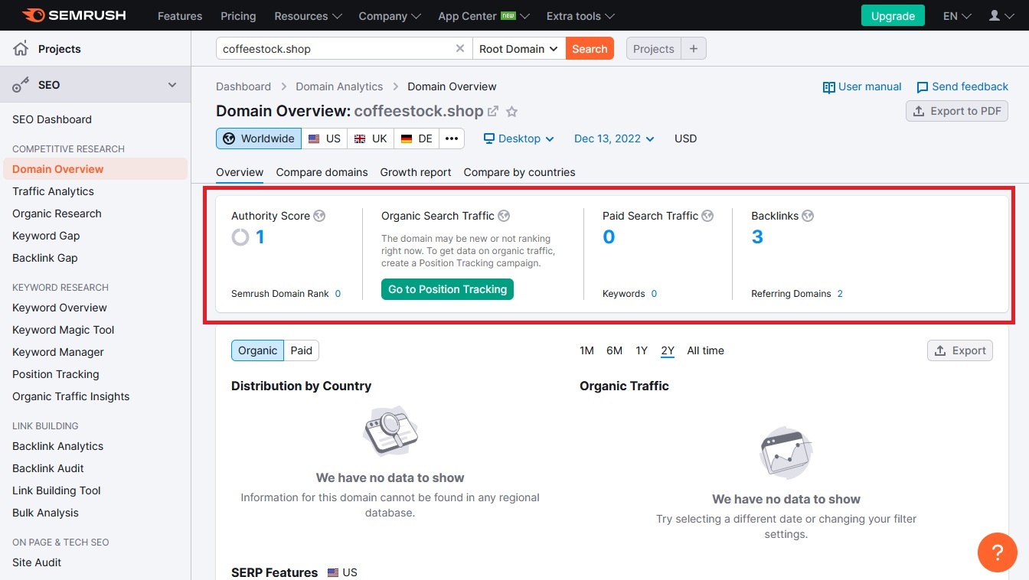The height and width of the screenshot is (580, 1029).
Task: Open App Center in top navigation
Action: point(485,16)
